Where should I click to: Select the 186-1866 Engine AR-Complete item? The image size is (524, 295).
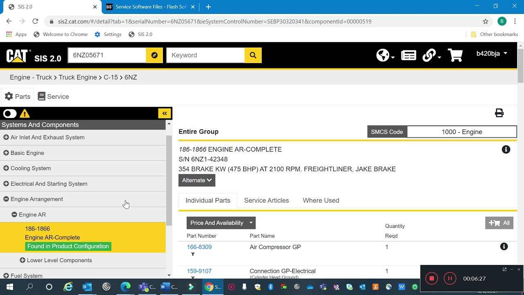83,238
